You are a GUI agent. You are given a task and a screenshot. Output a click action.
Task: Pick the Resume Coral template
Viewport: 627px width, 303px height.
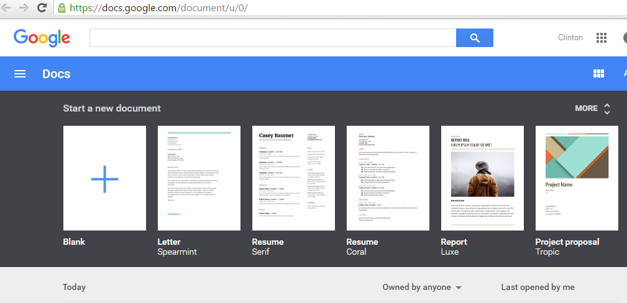click(x=388, y=178)
